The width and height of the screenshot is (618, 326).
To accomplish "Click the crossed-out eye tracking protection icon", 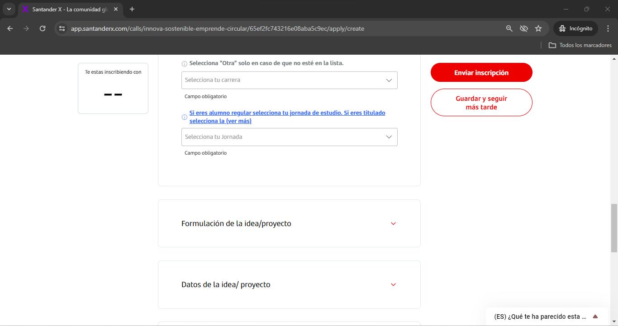I will (523, 28).
